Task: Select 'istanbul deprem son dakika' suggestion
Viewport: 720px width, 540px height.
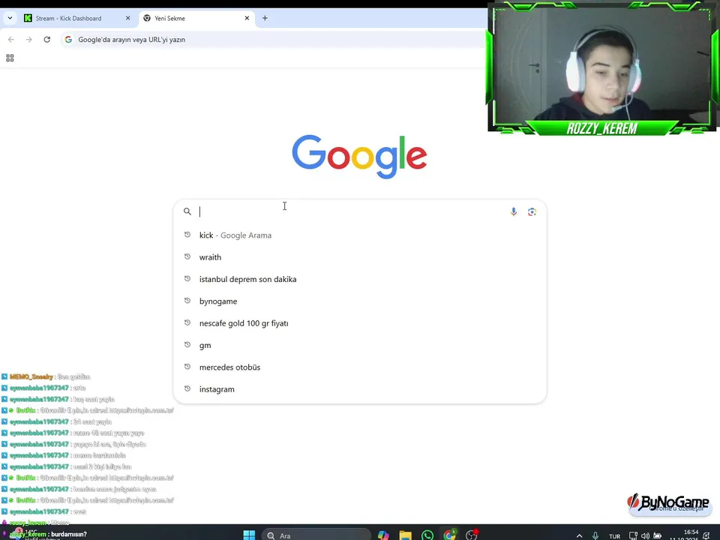Action: pos(359,279)
